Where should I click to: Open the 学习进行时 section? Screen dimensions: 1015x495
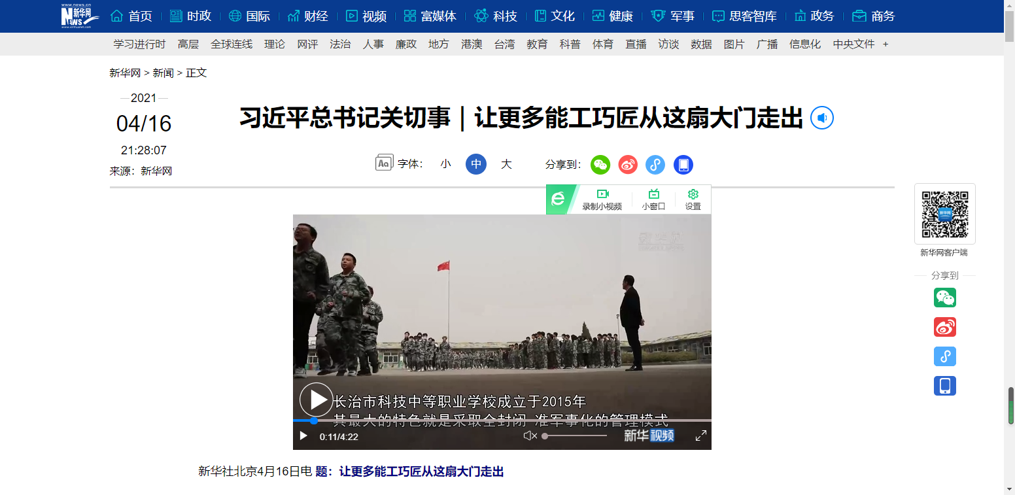[139, 44]
